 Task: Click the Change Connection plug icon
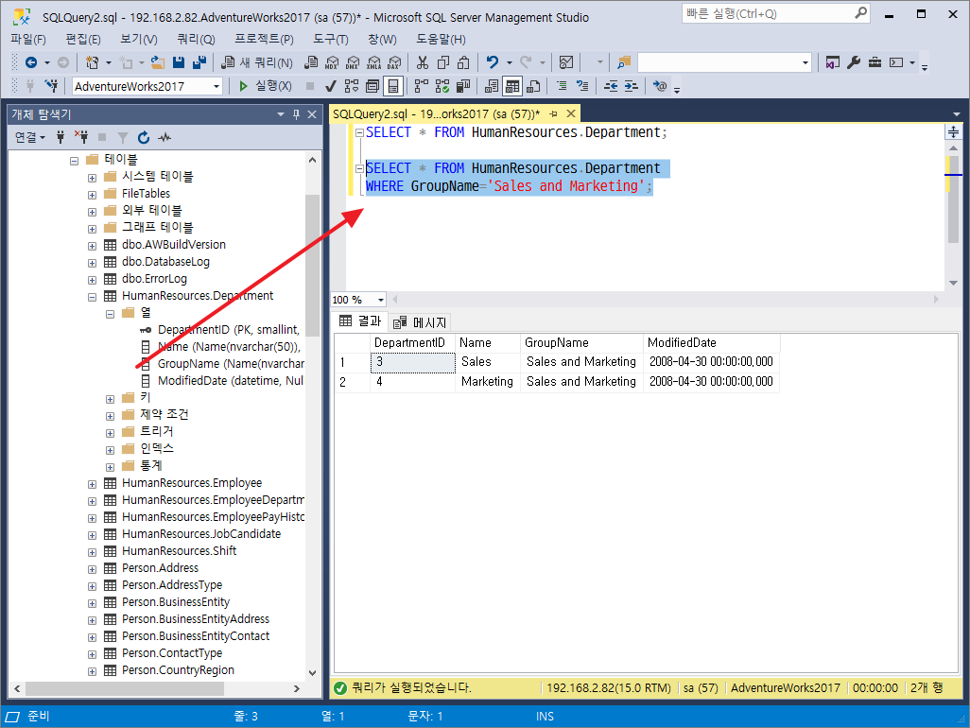51,86
